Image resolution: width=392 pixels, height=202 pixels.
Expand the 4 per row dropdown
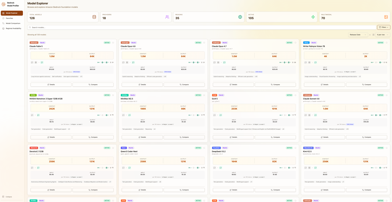[383, 35]
